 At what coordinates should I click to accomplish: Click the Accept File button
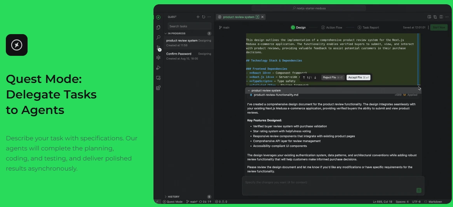[x=358, y=78]
